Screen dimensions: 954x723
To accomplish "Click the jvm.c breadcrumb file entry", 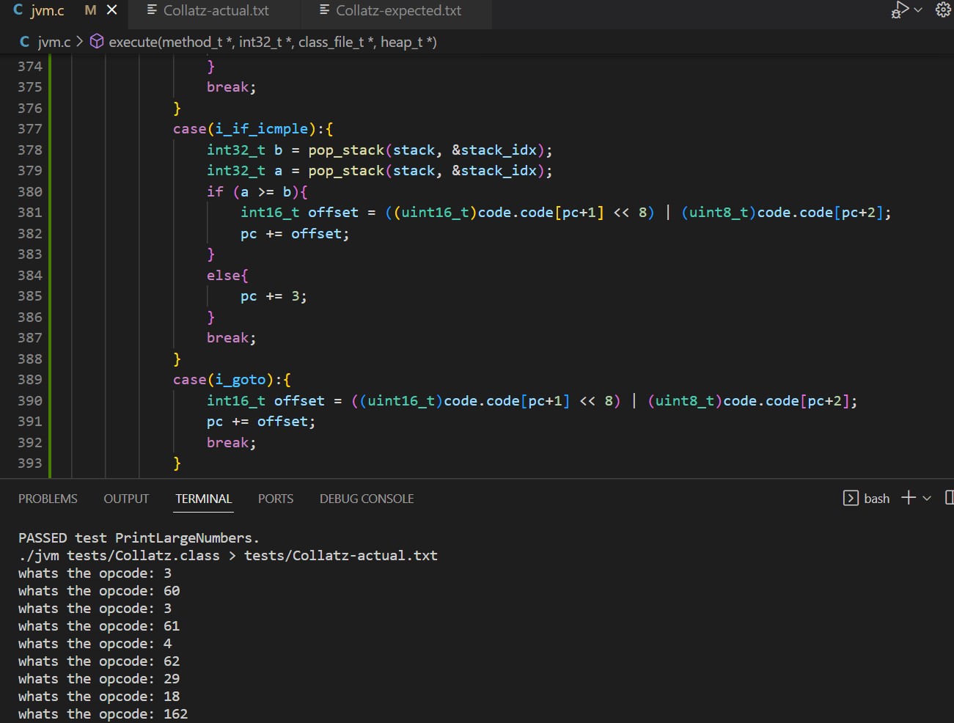I will click(x=54, y=42).
